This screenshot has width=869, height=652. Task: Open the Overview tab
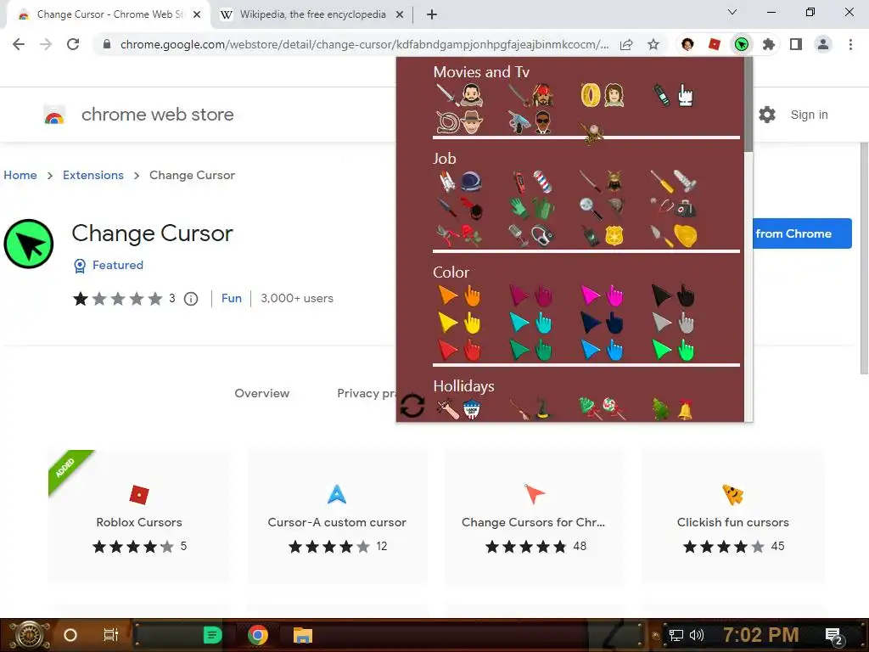click(x=261, y=393)
